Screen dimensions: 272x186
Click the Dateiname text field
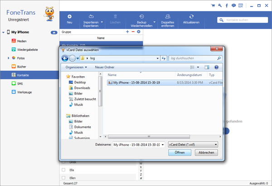[137, 145]
